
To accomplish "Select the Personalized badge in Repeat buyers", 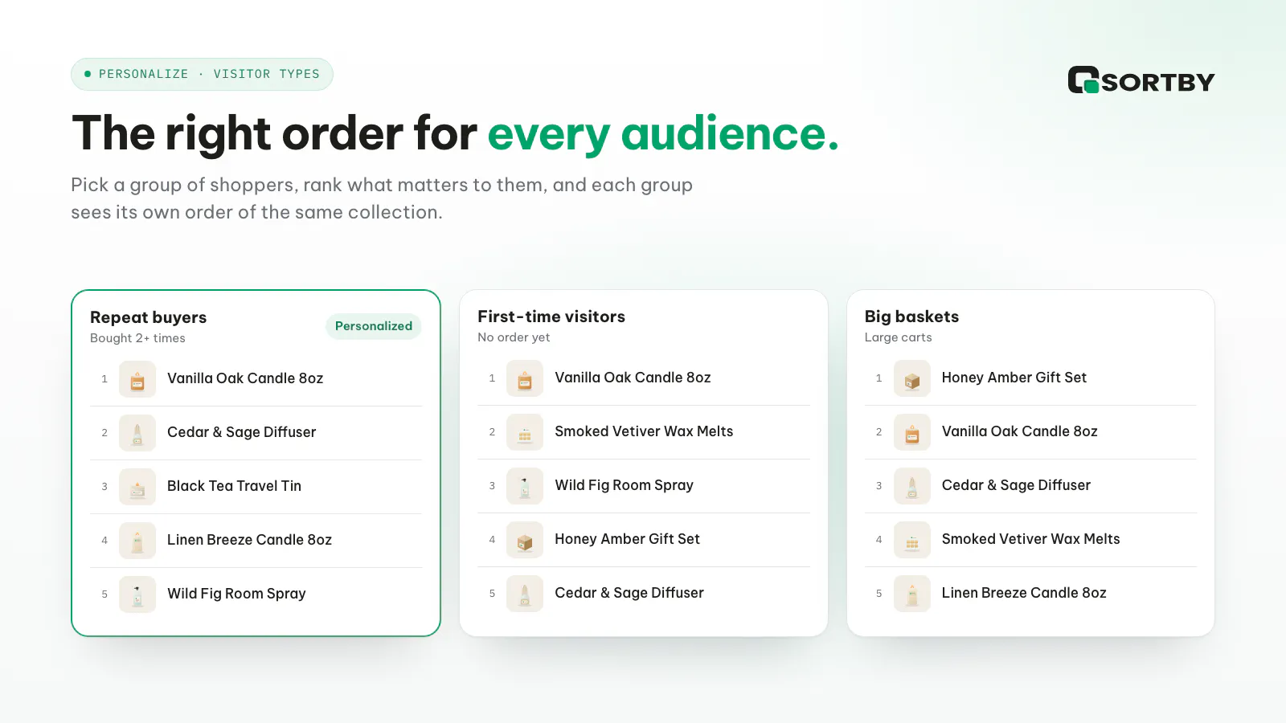I will click(374, 326).
